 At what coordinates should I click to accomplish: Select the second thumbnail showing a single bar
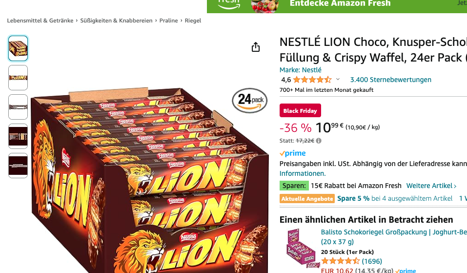(x=18, y=78)
